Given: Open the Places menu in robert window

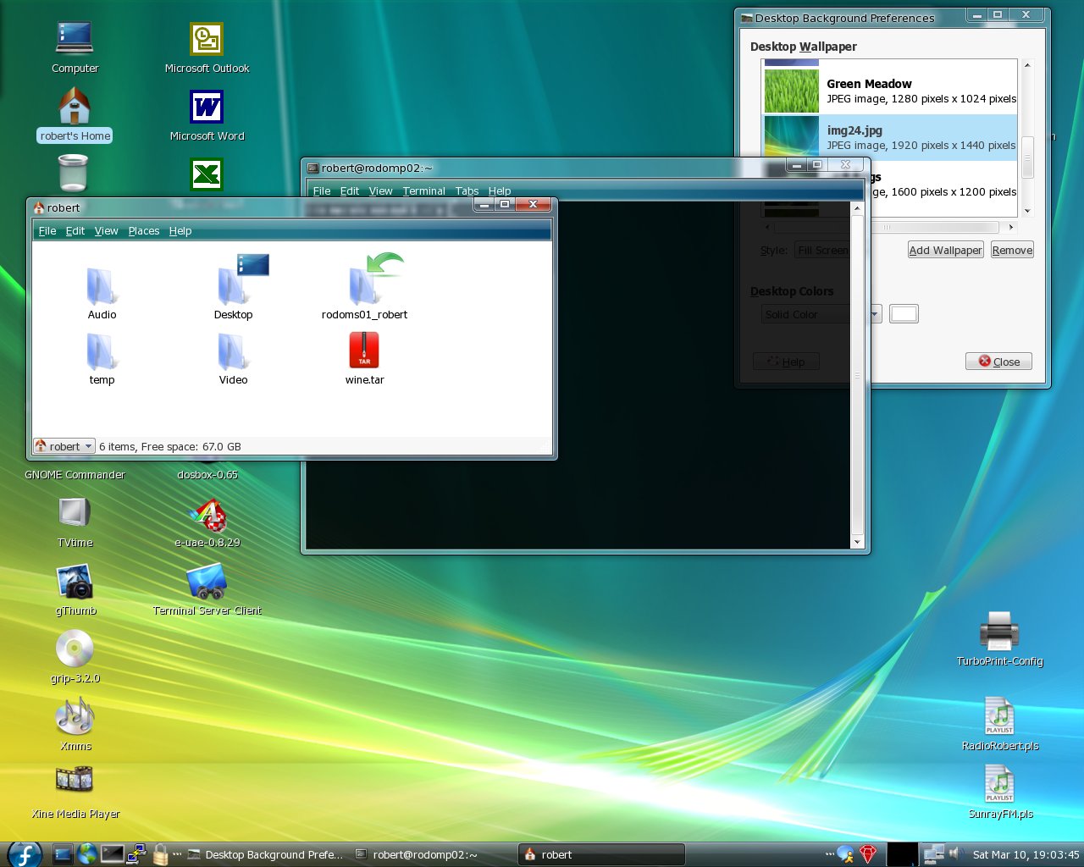Looking at the screenshot, I should click(144, 231).
